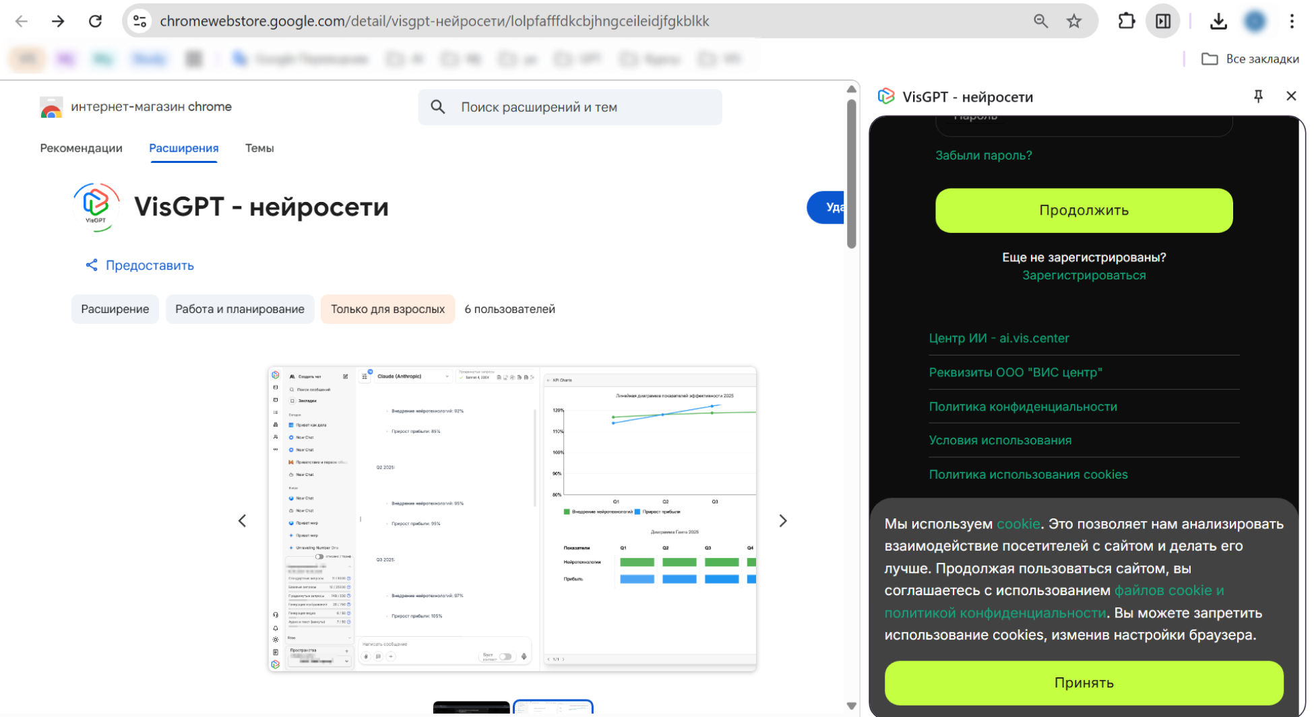
Task: Click the store page scrollbar thumb
Action: click(x=852, y=174)
